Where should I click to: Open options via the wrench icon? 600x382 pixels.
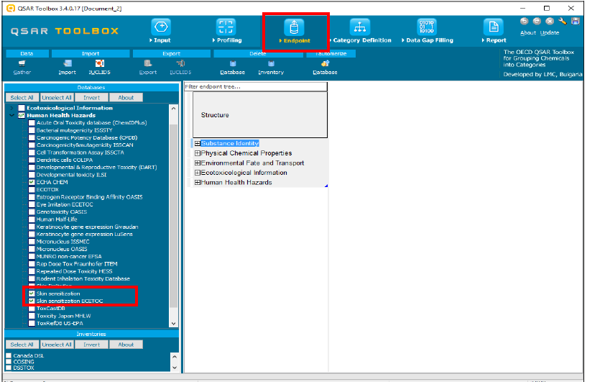click(x=562, y=22)
